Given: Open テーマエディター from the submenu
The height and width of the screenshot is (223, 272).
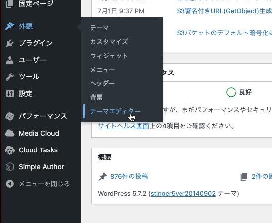Looking at the screenshot, I should pos(115,111).
